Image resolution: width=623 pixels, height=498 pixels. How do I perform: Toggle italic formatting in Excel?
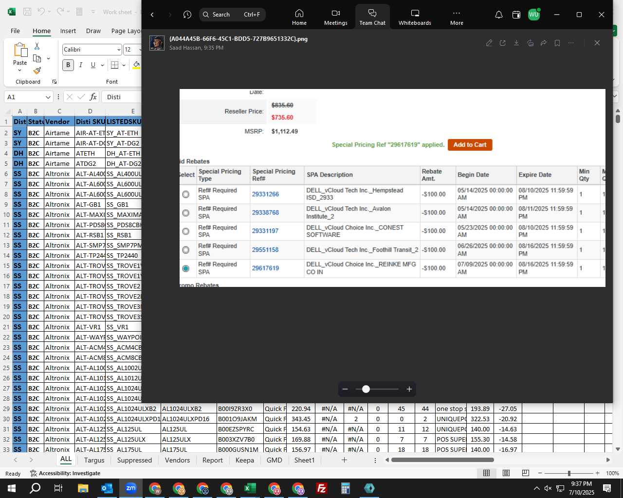80,65
